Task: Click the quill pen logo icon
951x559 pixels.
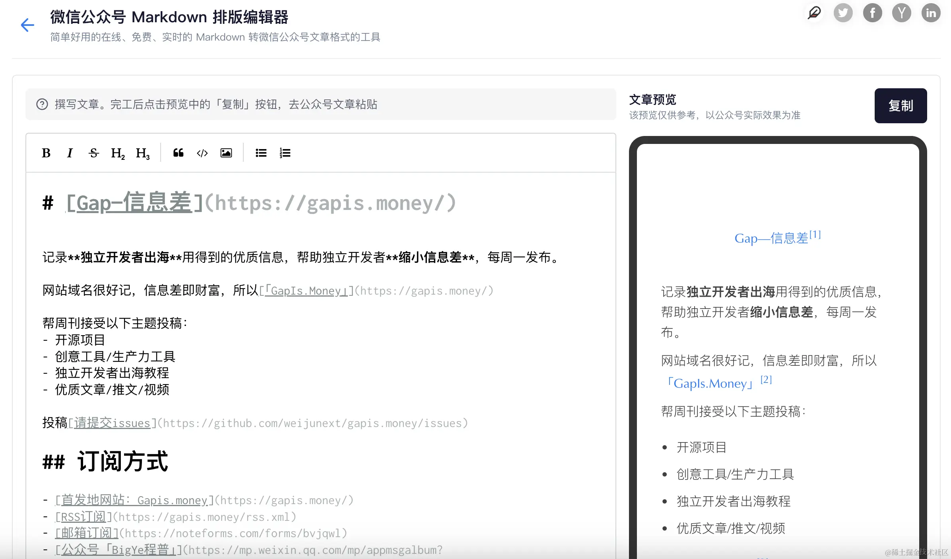Action: 813,13
